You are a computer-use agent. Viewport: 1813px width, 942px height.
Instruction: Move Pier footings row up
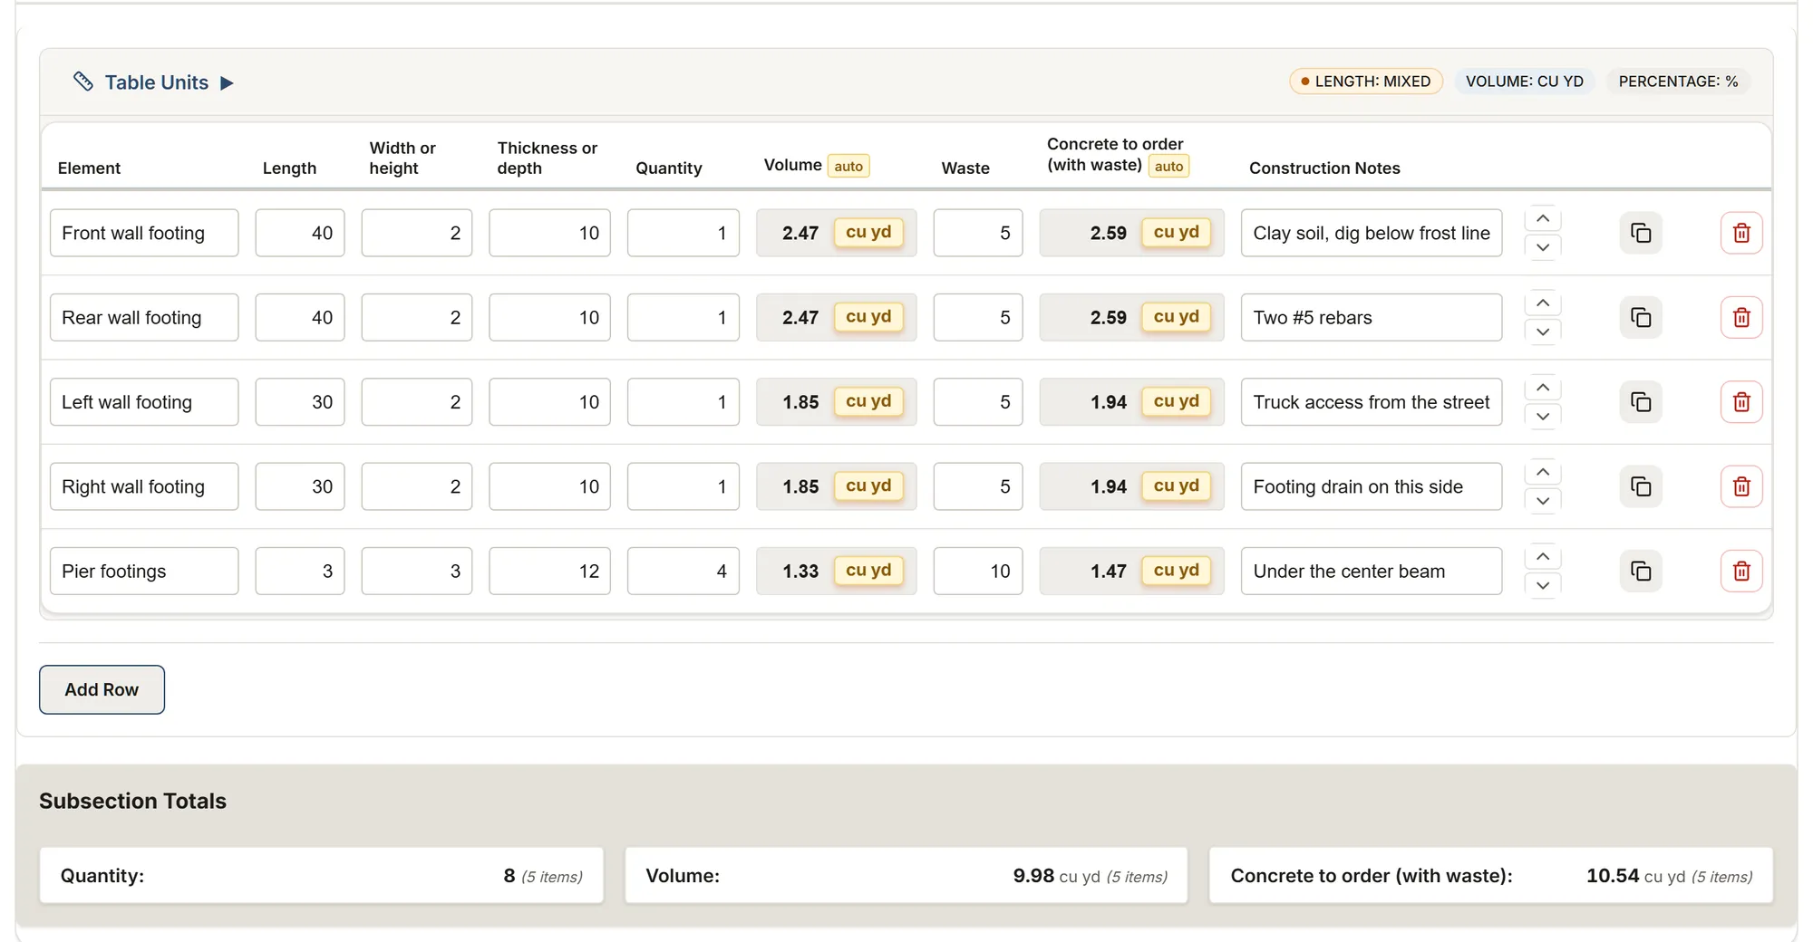click(x=1543, y=556)
